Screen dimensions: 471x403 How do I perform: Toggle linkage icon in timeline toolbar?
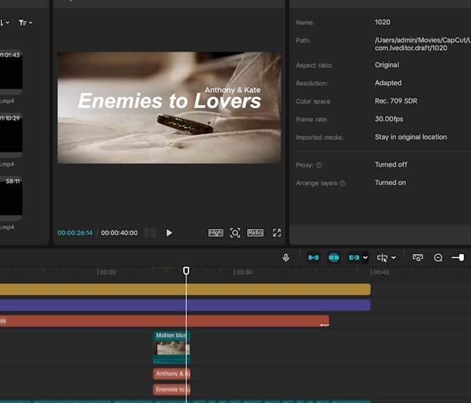click(354, 258)
